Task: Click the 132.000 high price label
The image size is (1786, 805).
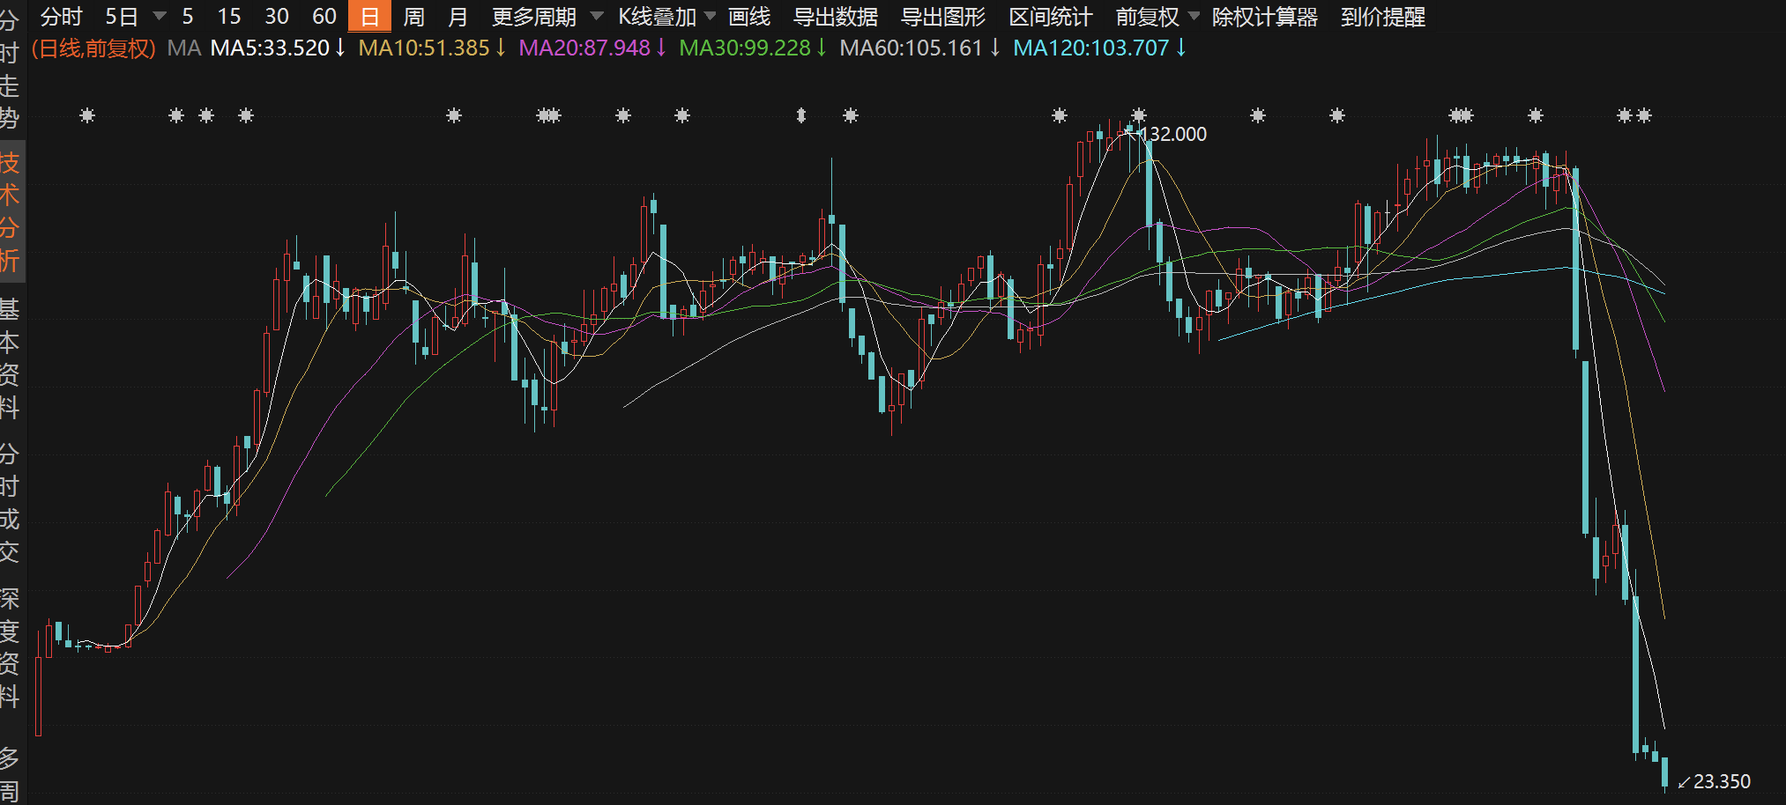Action: pos(1175,134)
